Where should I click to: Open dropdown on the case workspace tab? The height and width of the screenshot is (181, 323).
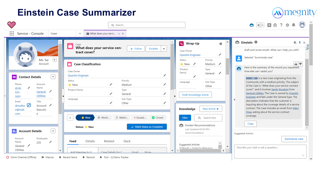point(119,34)
